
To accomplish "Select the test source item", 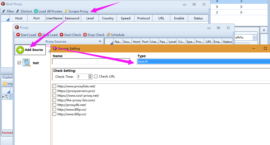I will coord(36,63).
